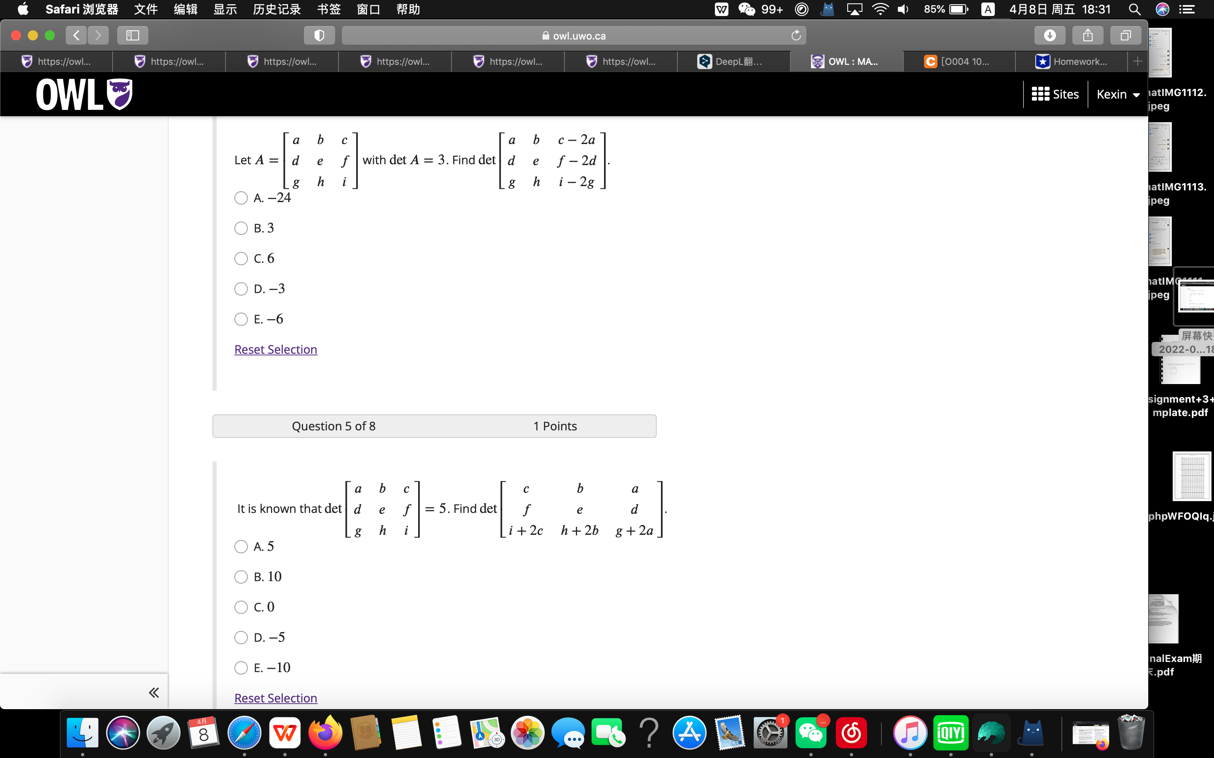Open the 历史记录 menu
The height and width of the screenshot is (758, 1214).
tap(277, 9)
